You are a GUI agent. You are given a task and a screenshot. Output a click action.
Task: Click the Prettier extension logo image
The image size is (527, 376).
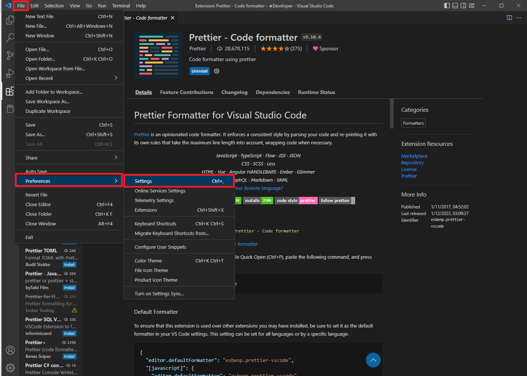pos(158,55)
